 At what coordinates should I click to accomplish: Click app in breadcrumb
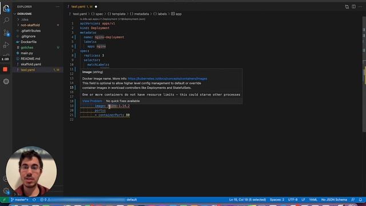pos(176,14)
